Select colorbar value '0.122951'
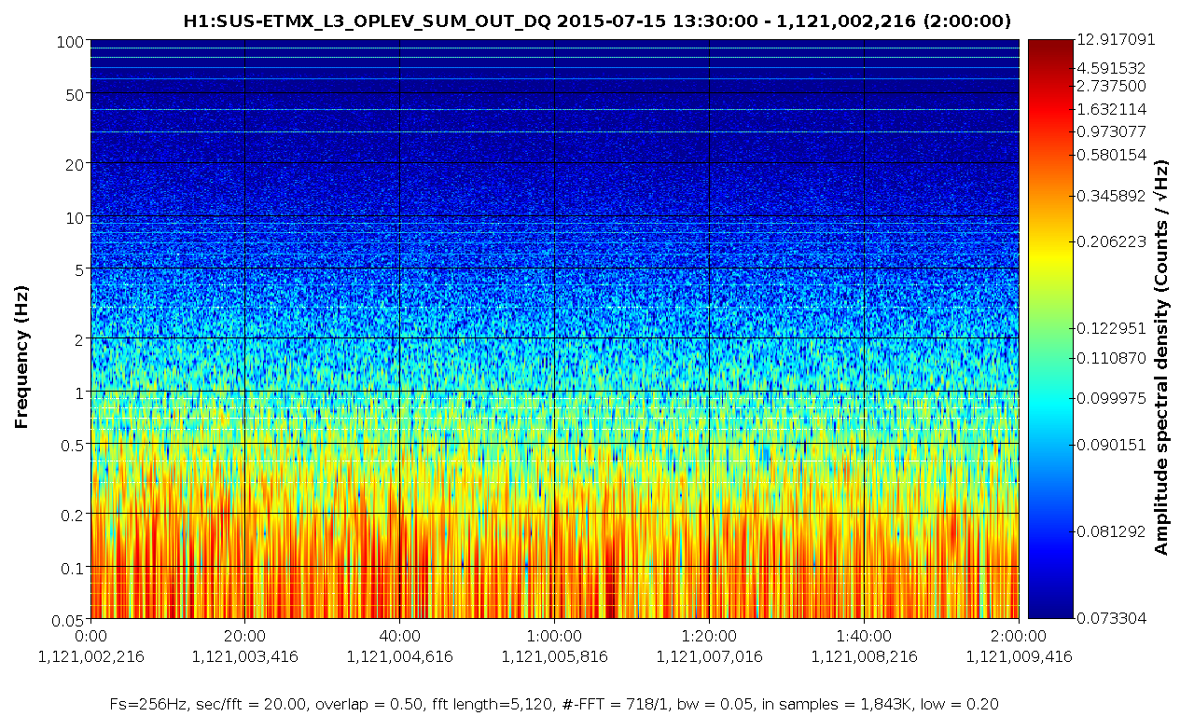Screen dimensions: 1194x716 (x=1111, y=328)
